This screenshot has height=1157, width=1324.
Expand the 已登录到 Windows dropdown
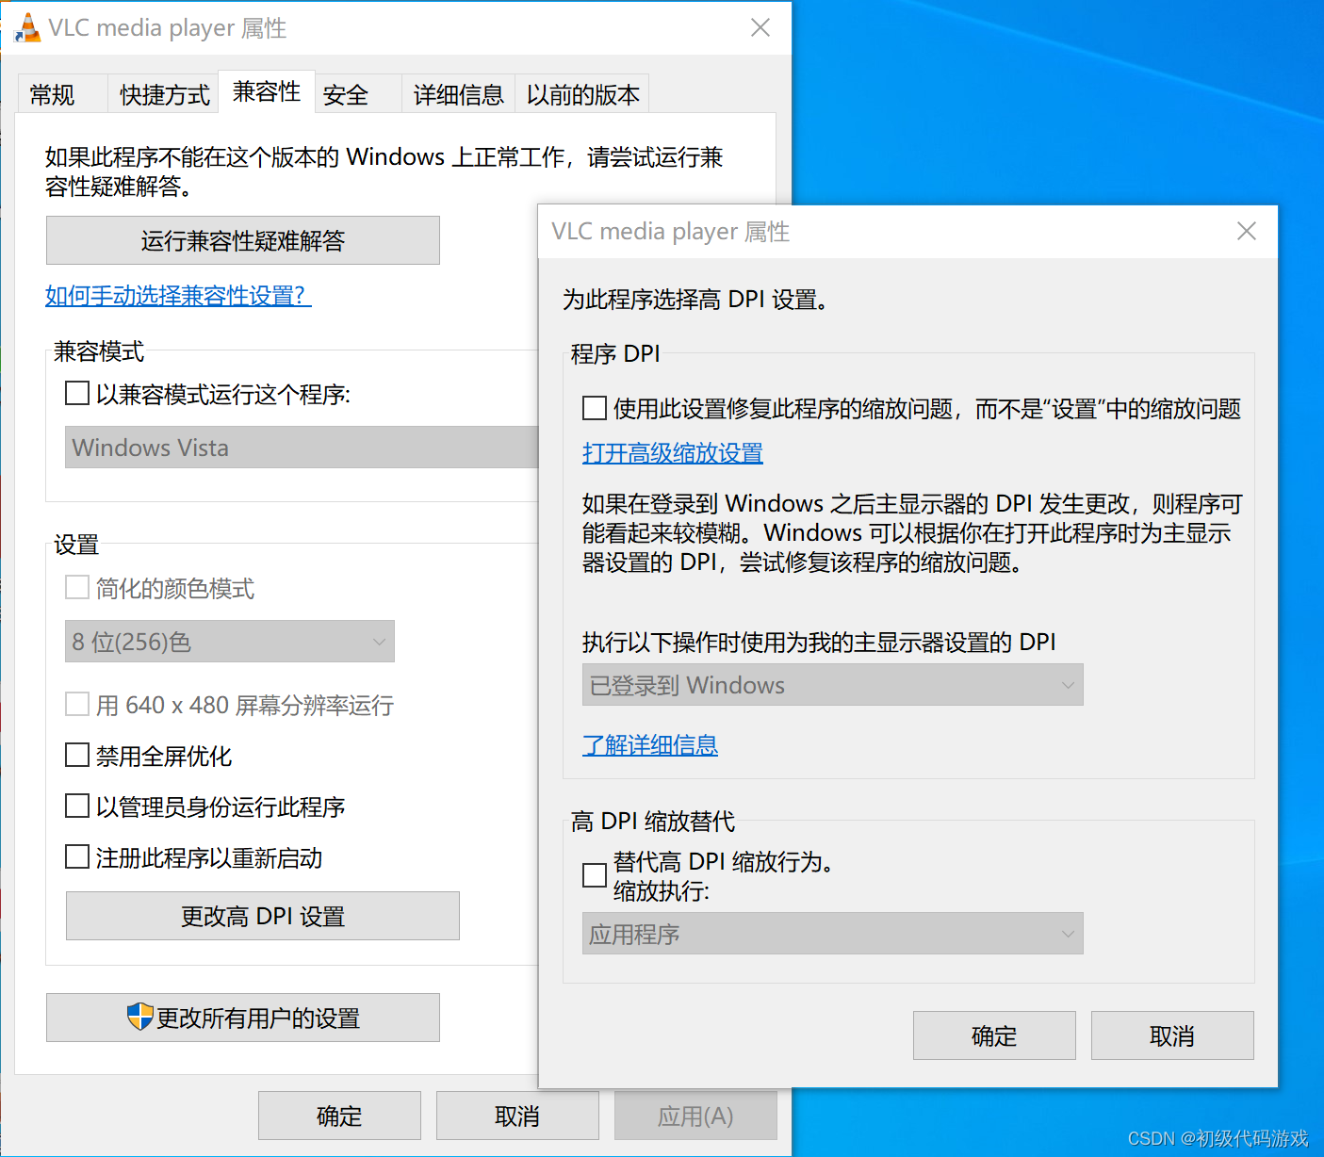coord(833,685)
